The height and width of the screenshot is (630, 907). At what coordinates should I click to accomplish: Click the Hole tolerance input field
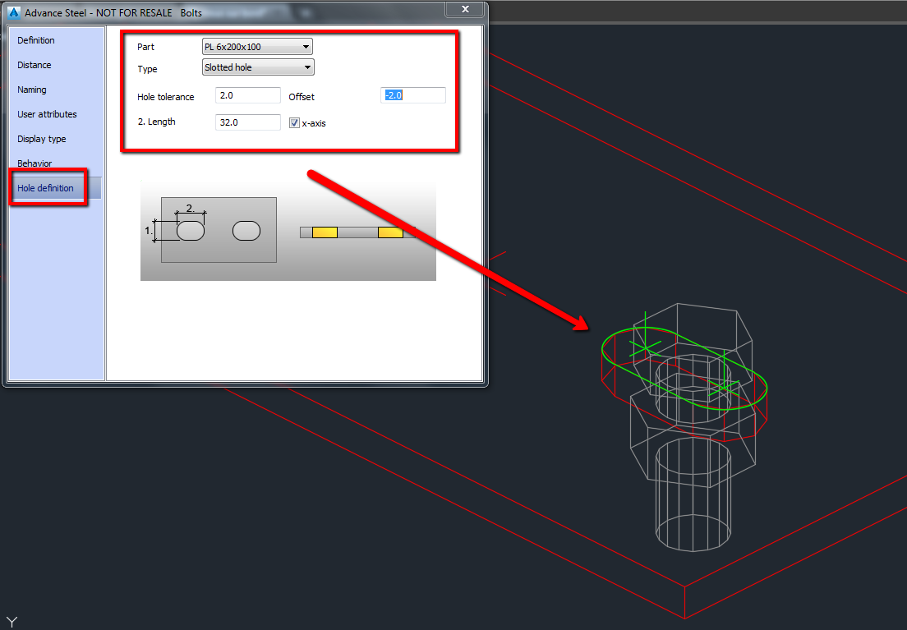coord(247,94)
